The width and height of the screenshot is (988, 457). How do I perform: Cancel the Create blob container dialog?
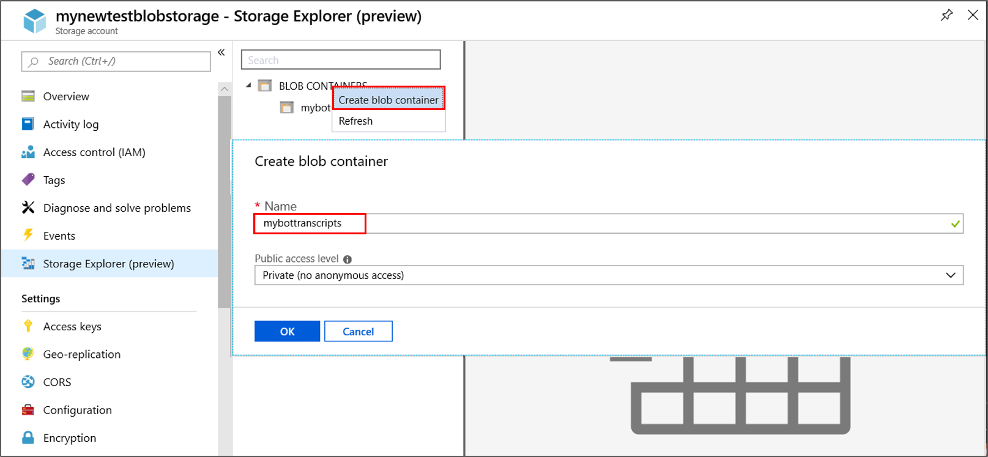[358, 332]
